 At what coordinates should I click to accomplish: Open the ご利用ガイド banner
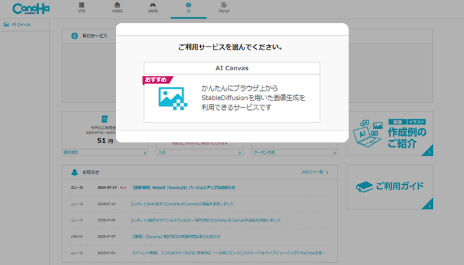390,187
